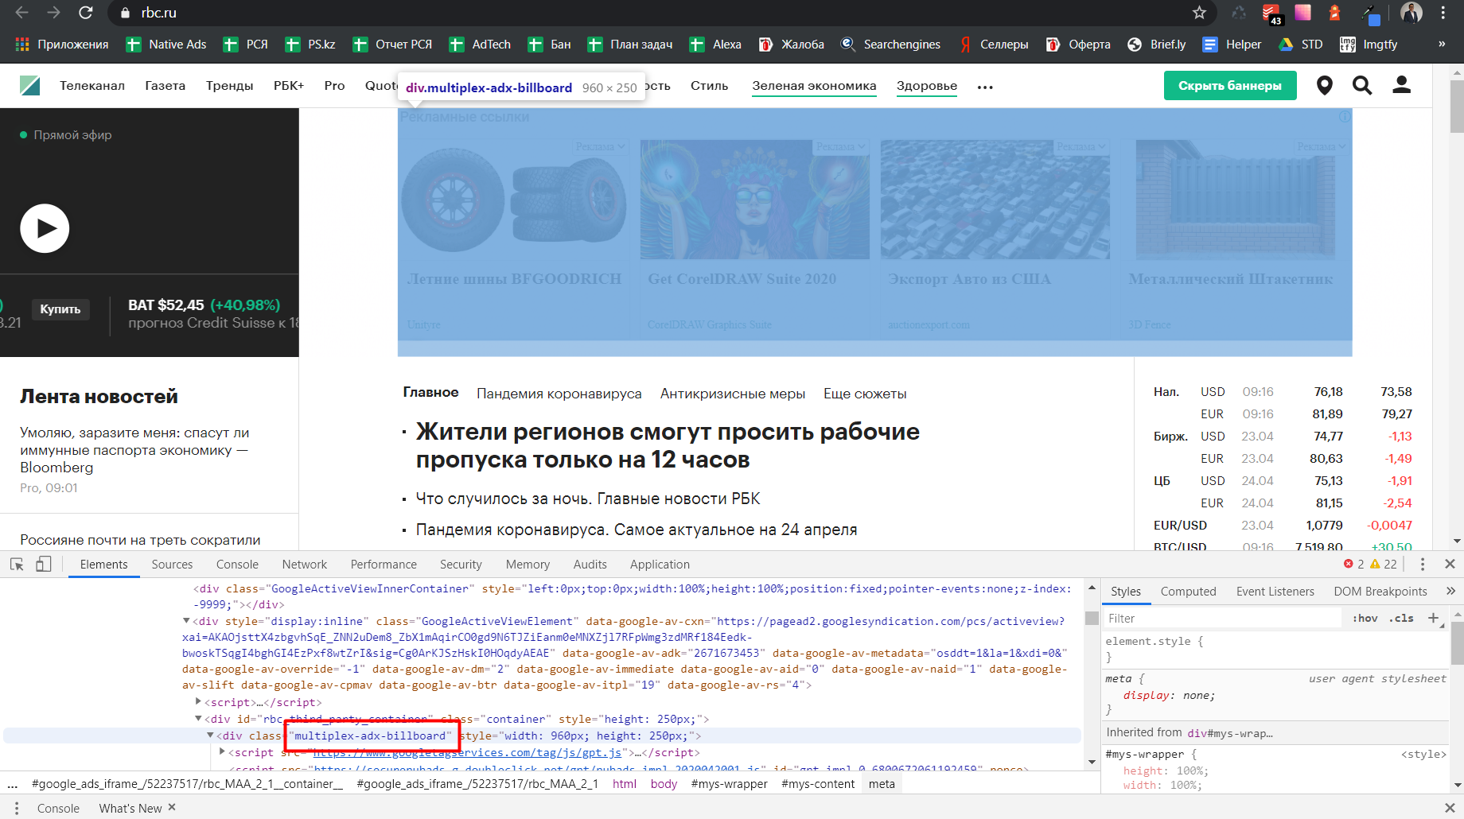Image resolution: width=1464 pixels, height=819 pixels.
Task: Click the RBC site logo
Action: 30,85
